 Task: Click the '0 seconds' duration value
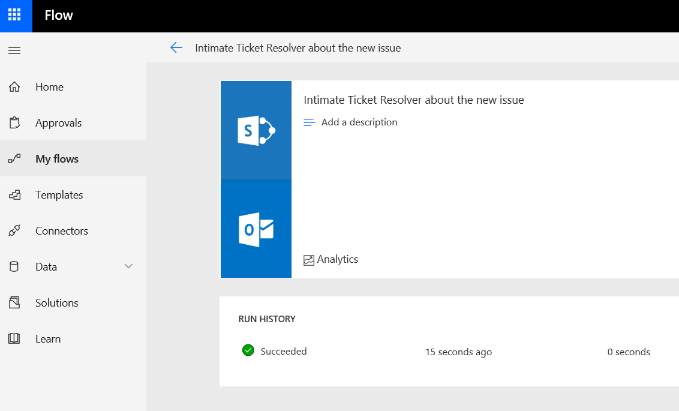pyautogui.click(x=629, y=352)
